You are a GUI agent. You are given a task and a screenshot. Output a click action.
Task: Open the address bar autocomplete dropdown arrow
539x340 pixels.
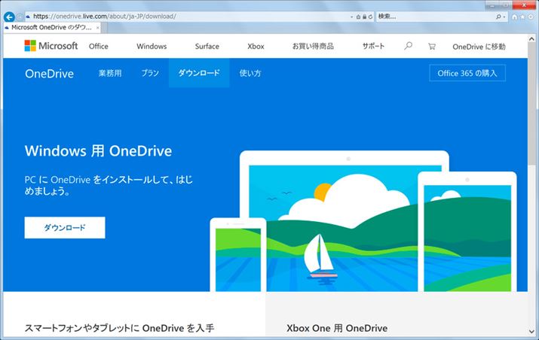click(351, 17)
